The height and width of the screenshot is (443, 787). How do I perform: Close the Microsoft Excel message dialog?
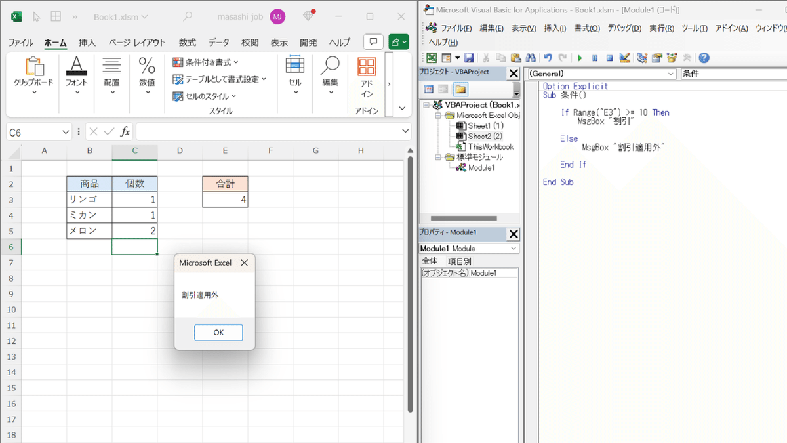pos(244,263)
